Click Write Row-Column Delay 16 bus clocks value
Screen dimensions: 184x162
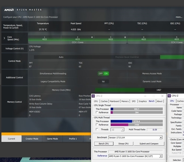coord(35,107)
